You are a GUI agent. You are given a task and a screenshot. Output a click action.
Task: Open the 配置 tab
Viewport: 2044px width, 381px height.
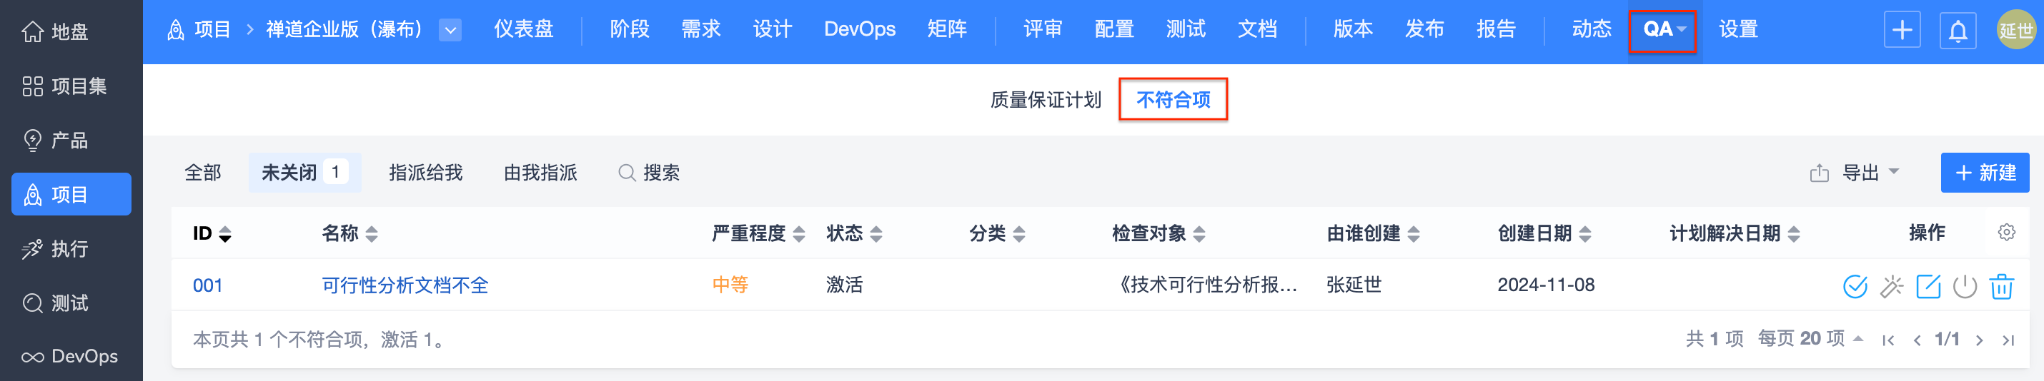pos(1114,29)
